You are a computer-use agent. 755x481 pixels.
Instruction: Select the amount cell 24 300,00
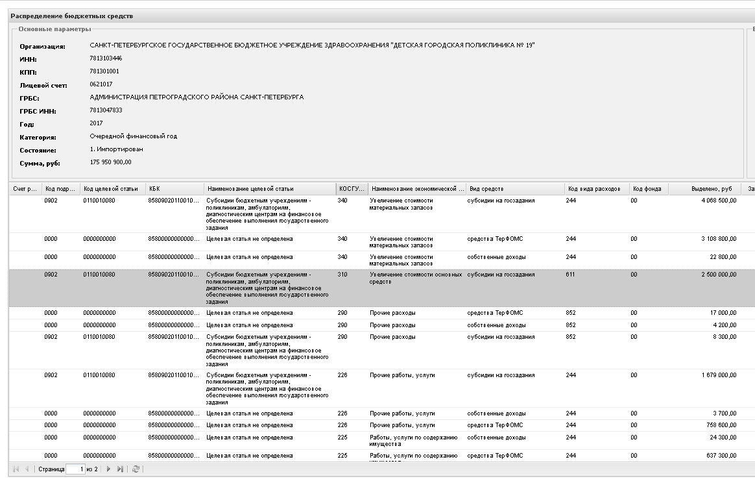click(723, 438)
